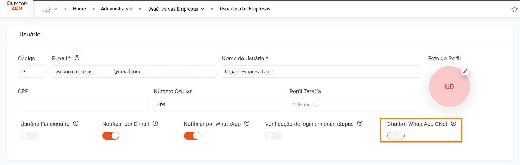
Task: Go to Home in breadcrumb
Action: (x=79, y=9)
